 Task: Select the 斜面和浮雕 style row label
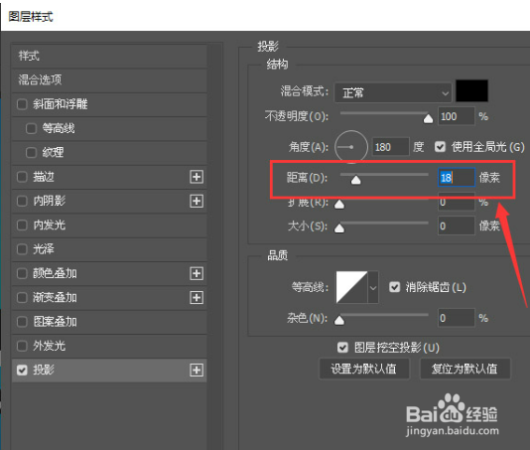coord(61,104)
